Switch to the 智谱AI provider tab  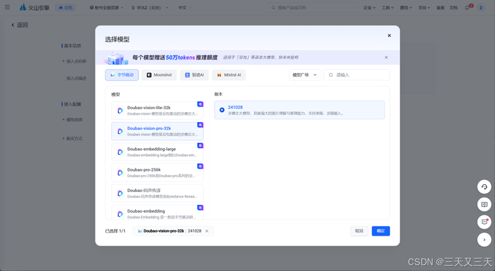coord(194,75)
